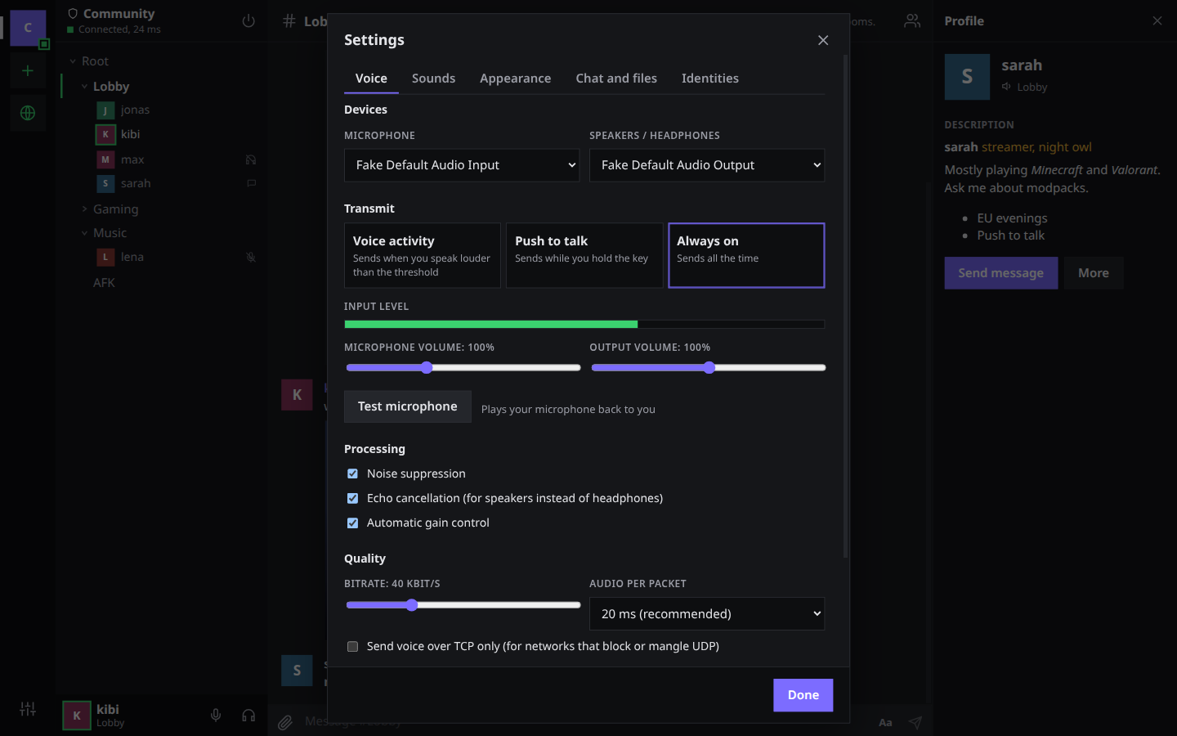Screen dimensions: 1177x736
Task: Open the audio sliders settings icon
Action: pyautogui.click(x=28, y=709)
